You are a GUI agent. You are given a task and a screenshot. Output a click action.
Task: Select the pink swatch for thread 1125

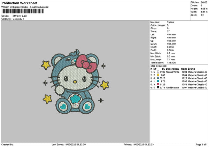158,84
